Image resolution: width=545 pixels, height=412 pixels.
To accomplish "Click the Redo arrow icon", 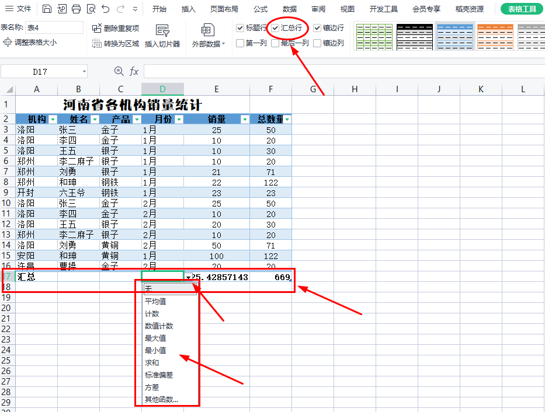I will click(x=120, y=9).
